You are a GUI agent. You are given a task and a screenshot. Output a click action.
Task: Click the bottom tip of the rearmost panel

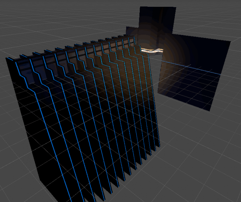pyautogui.click(x=159, y=146)
